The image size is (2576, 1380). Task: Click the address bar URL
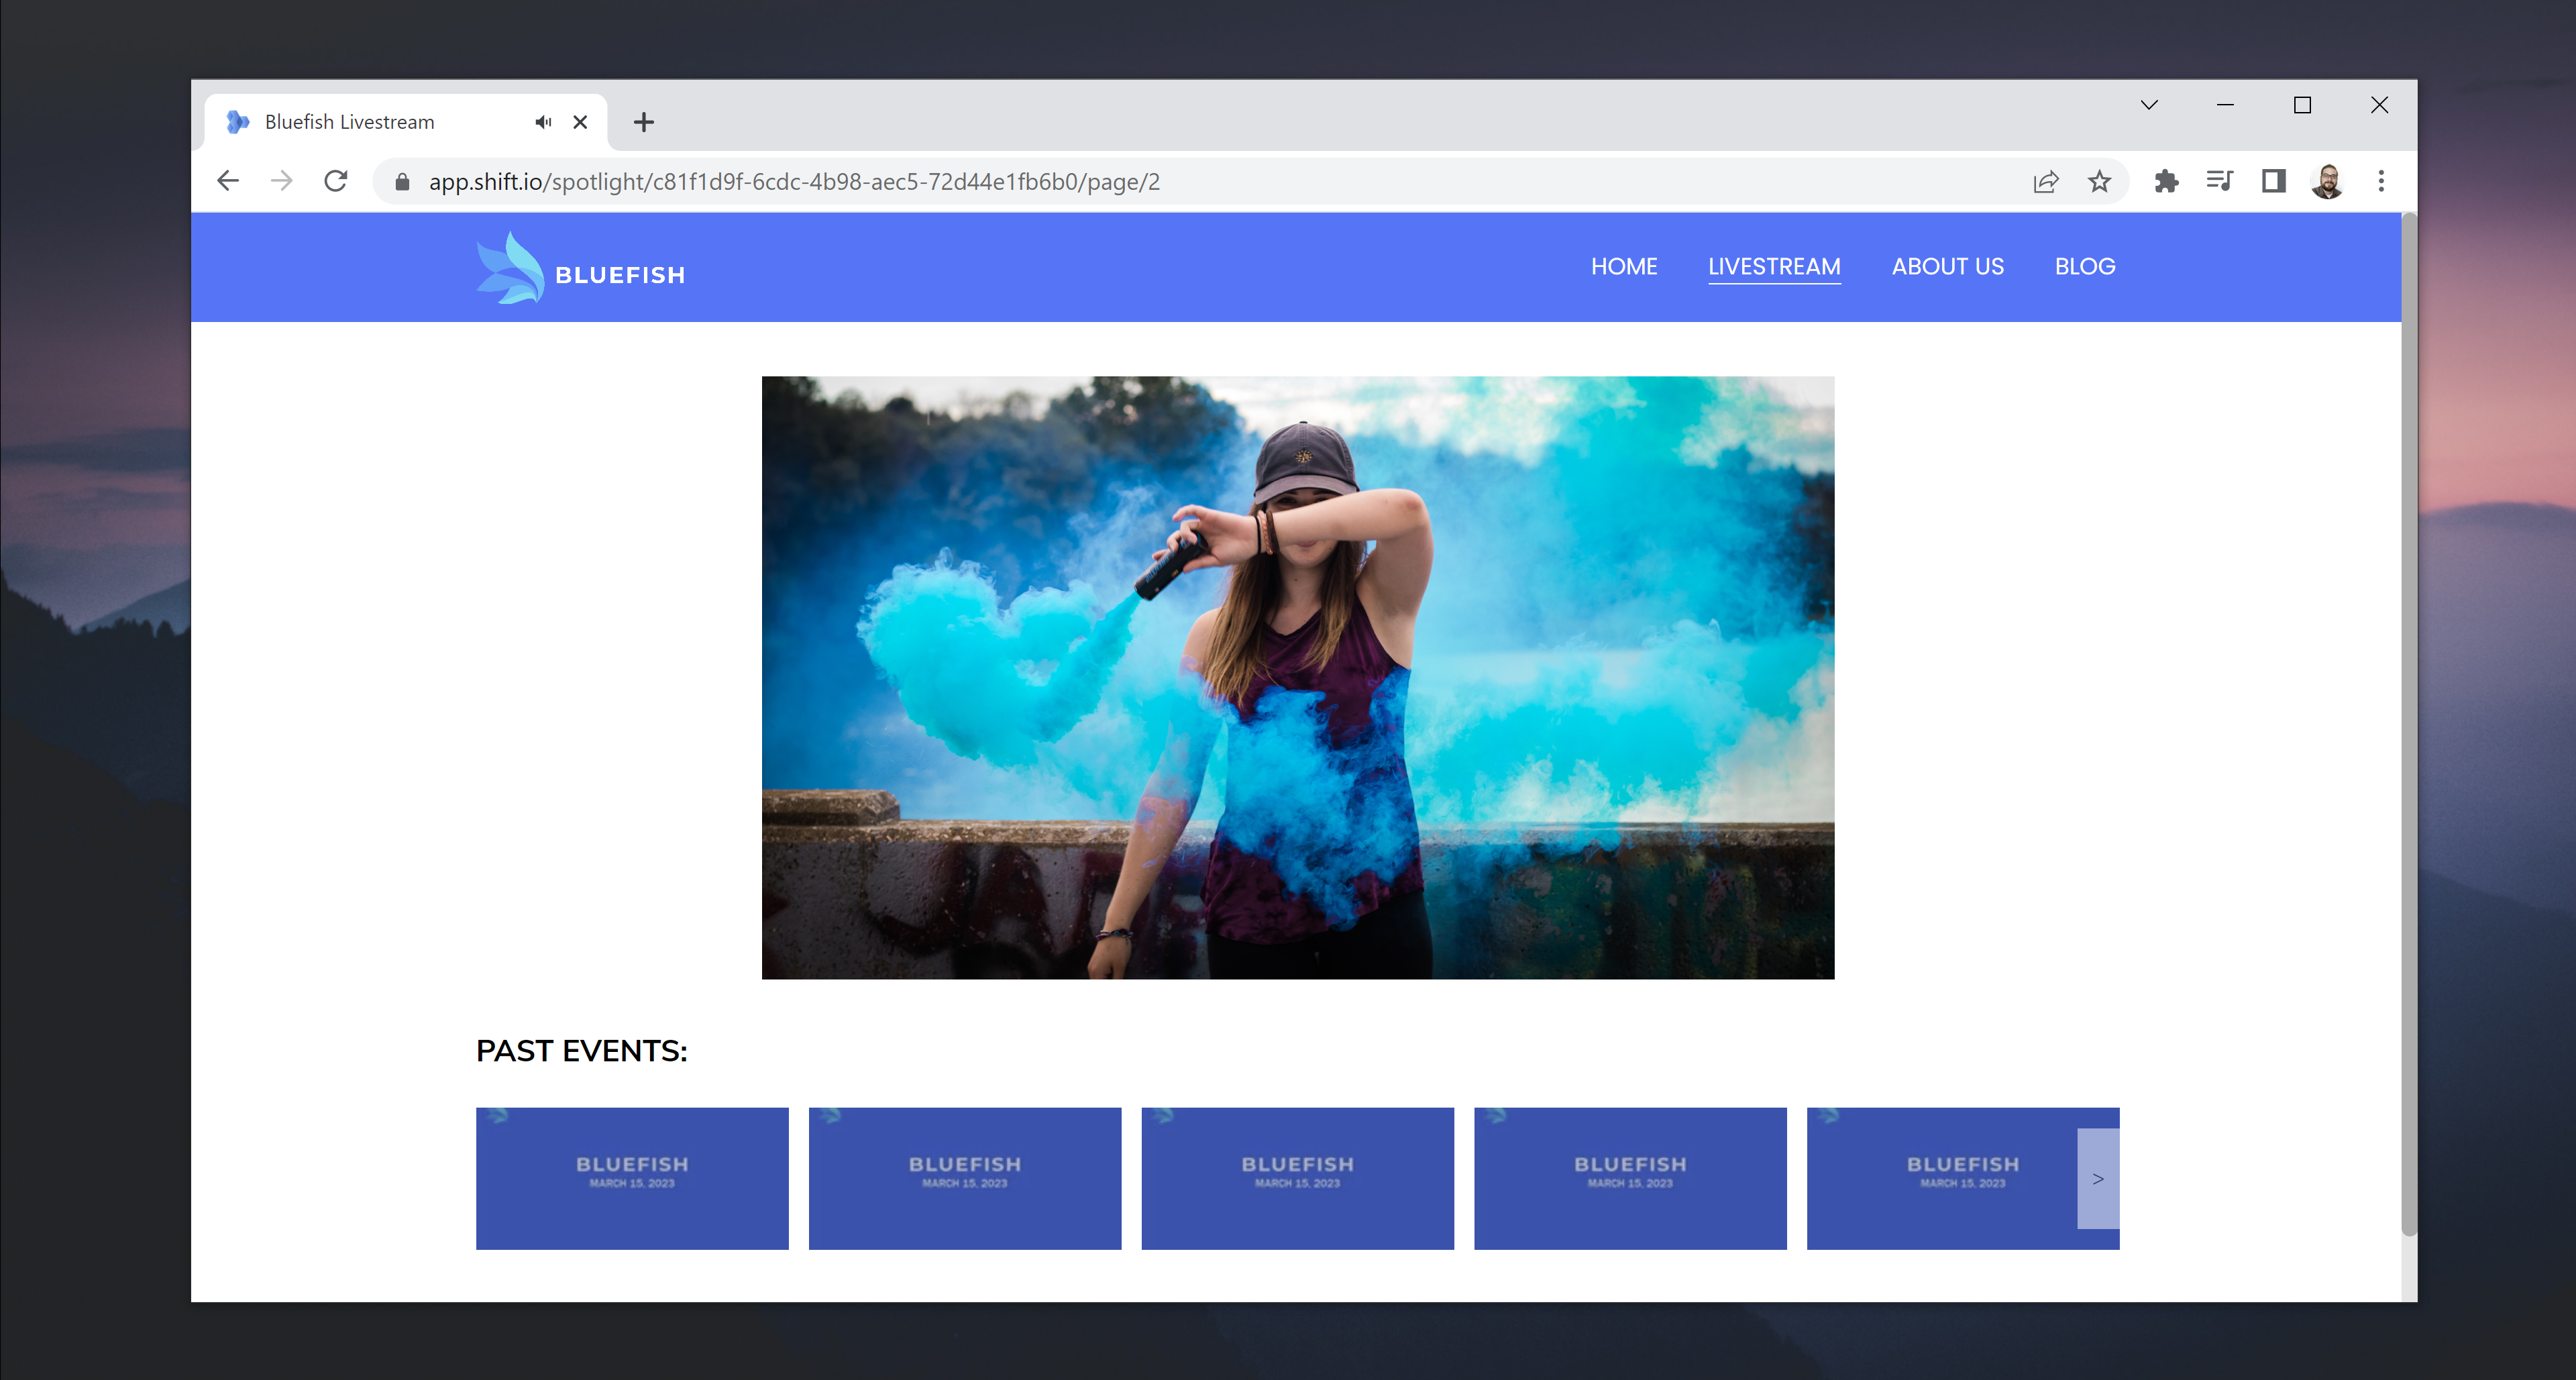(794, 182)
